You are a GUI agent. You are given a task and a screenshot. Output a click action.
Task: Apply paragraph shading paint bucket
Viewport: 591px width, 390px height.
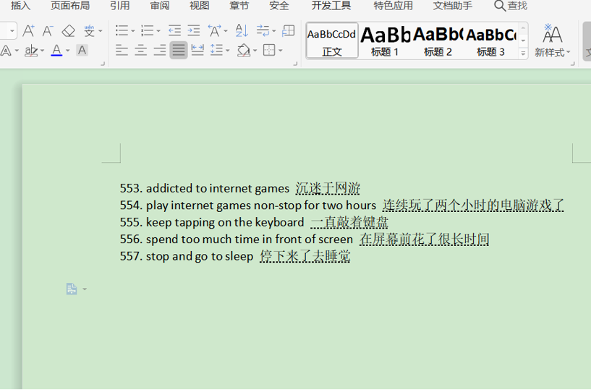pos(244,50)
